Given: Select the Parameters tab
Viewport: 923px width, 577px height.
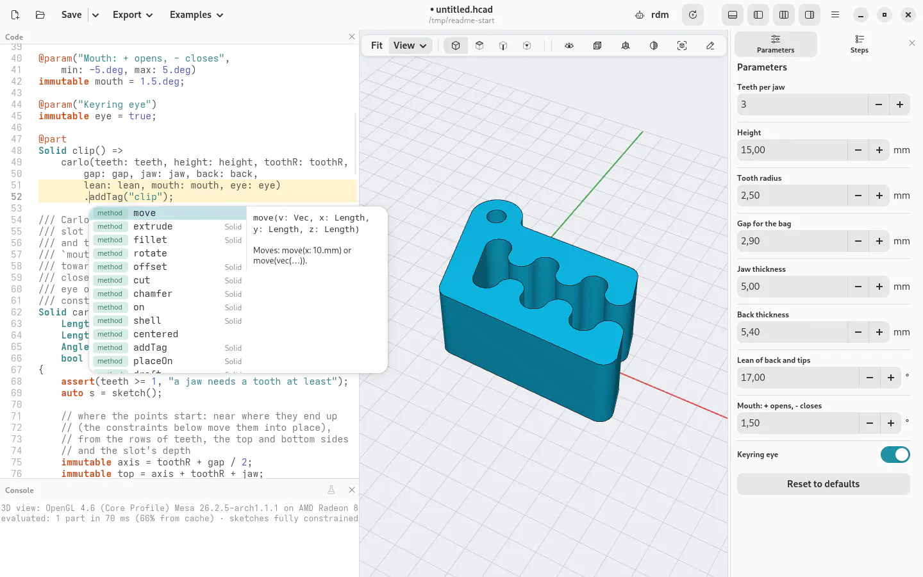Looking at the screenshot, I should (x=776, y=44).
